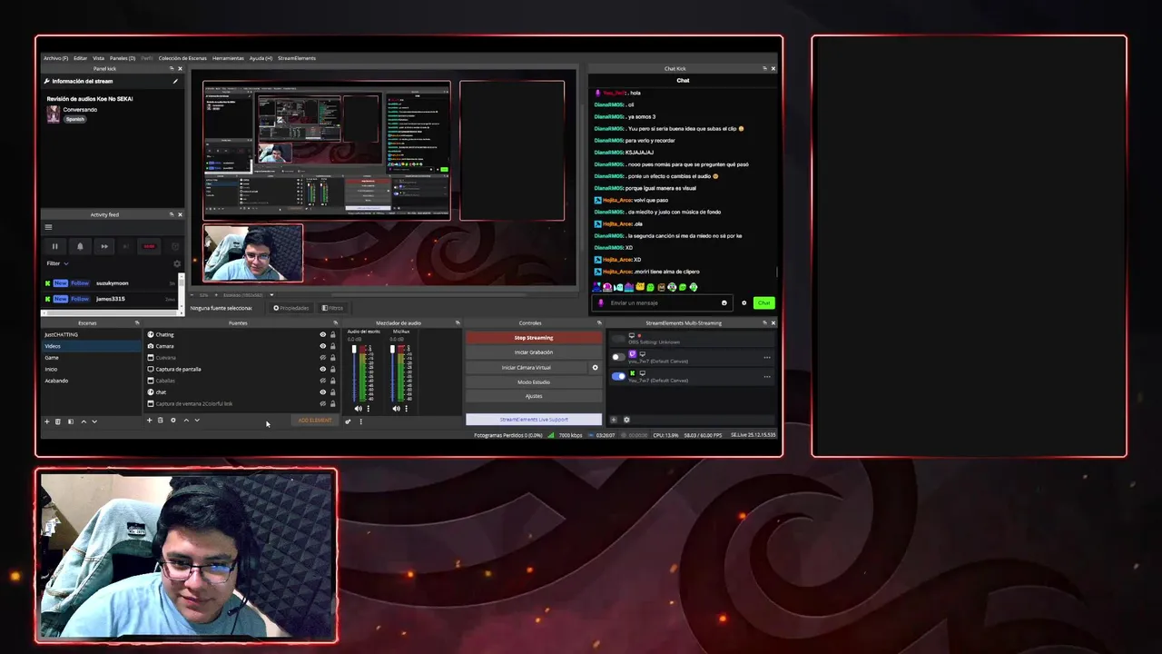Open virtual camera settings gear
The image size is (1162, 654).
point(596,368)
